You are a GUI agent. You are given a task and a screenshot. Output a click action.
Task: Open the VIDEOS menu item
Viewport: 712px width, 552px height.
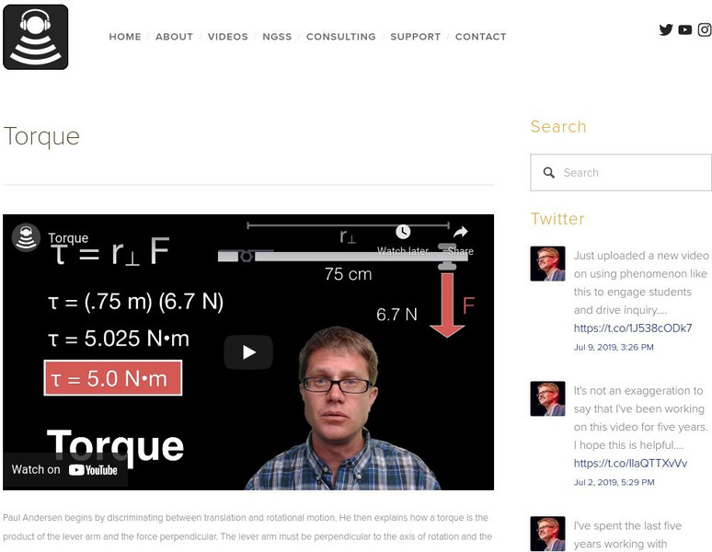point(228,37)
